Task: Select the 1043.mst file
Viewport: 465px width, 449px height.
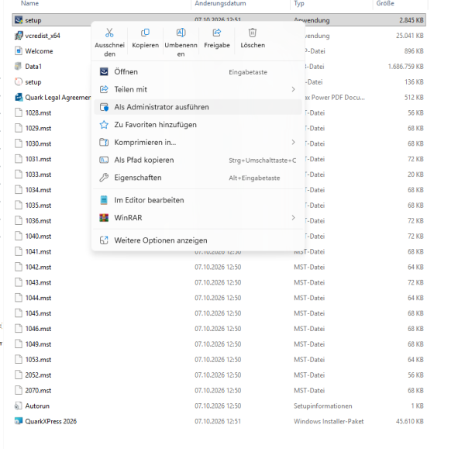Action: (x=38, y=282)
